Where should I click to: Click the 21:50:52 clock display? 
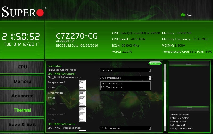point(21,37)
